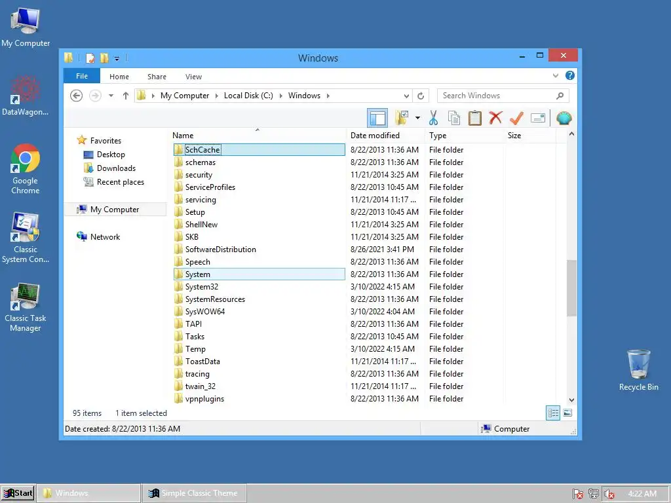Open Downloads in the navigation pane

116,168
